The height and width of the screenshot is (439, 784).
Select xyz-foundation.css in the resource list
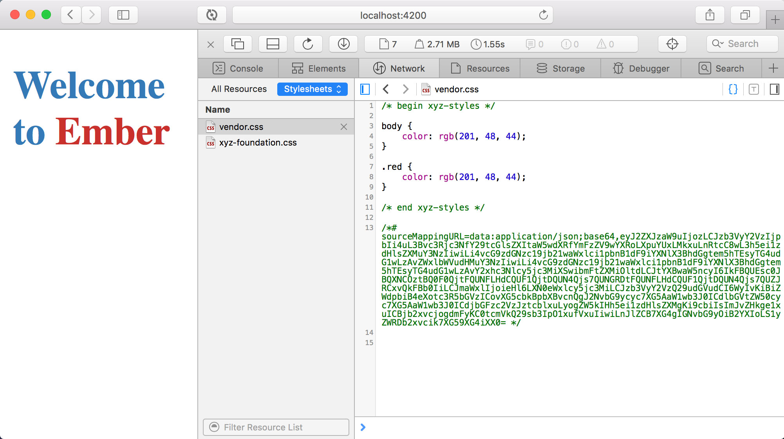tap(257, 142)
